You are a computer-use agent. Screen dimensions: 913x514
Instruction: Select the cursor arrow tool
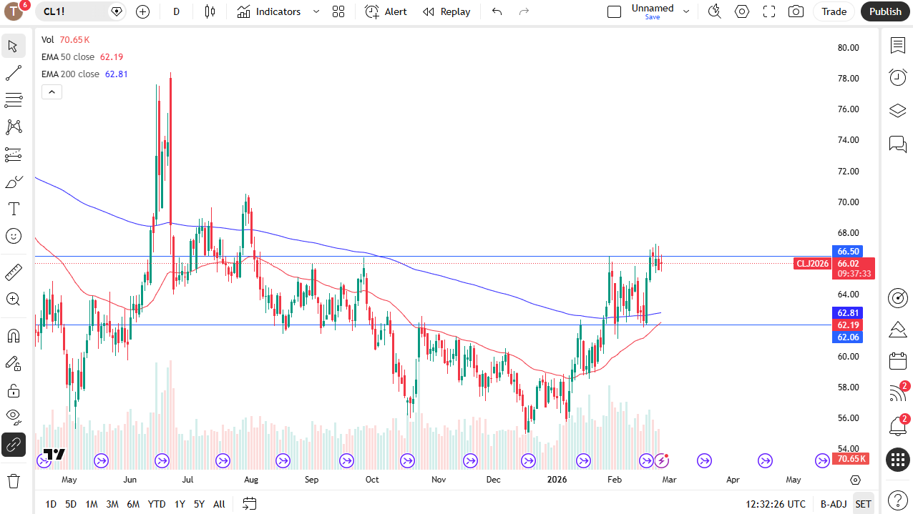point(13,46)
